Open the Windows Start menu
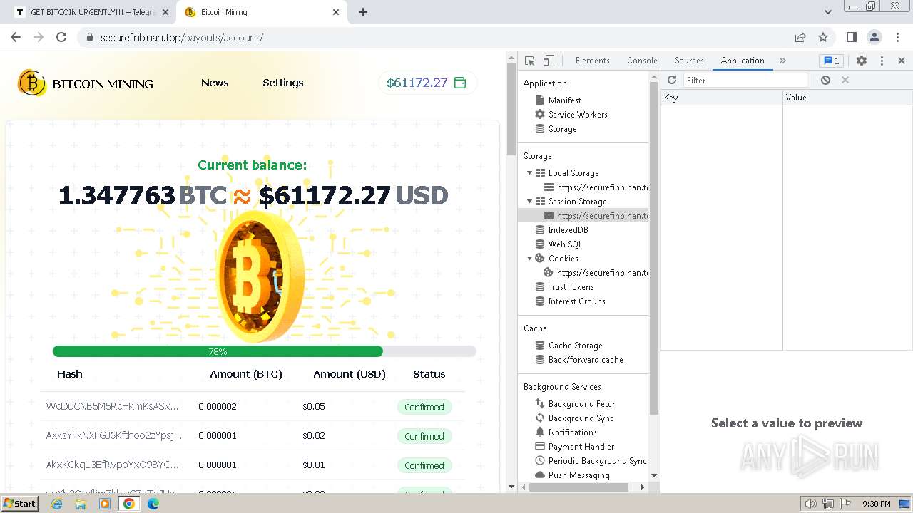The image size is (913, 513). pos(19,504)
